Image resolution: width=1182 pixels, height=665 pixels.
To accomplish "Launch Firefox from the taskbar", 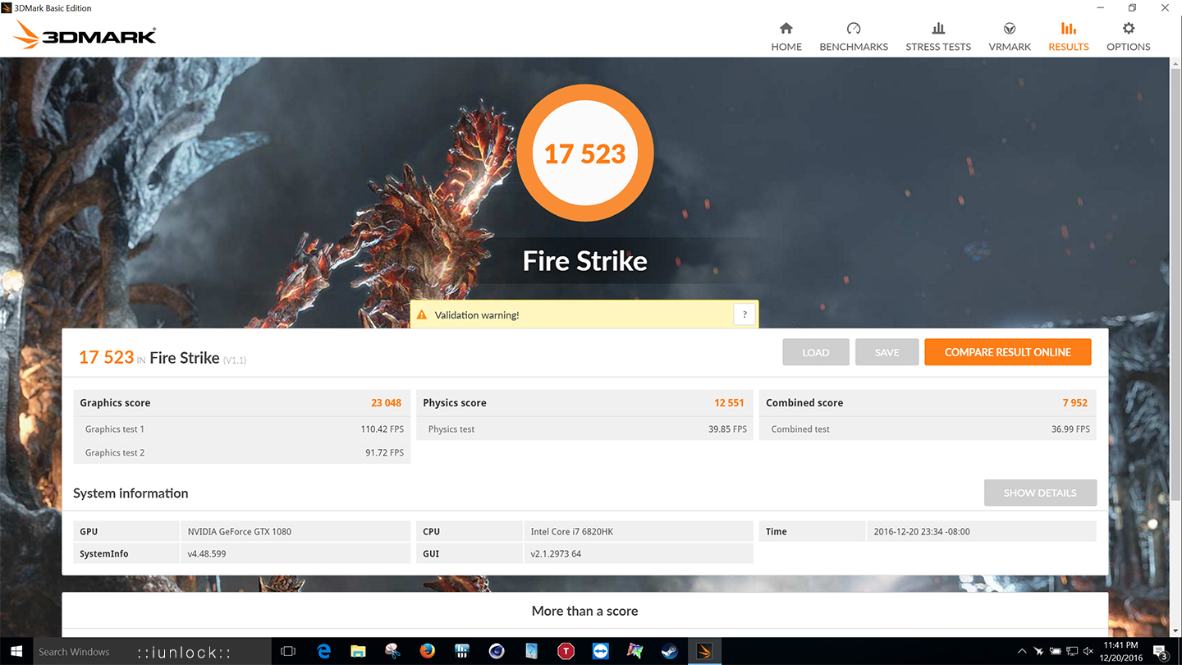I will pyautogui.click(x=427, y=652).
